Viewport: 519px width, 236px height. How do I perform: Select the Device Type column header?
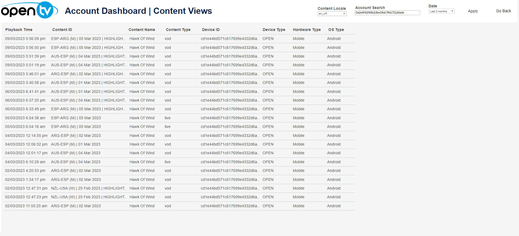tap(274, 30)
